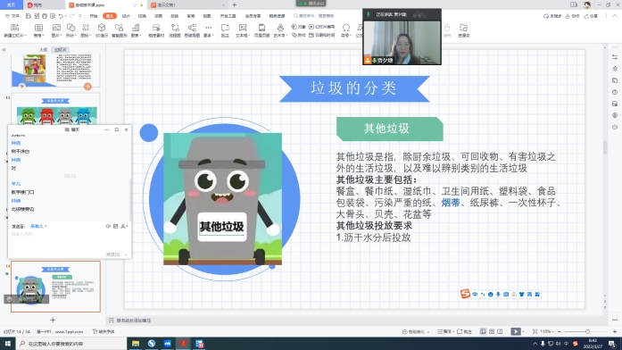Image resolution: width=622 pixels, height=350 pixels.
Task: Click the WordArt icon
Action: click(280, 29)
